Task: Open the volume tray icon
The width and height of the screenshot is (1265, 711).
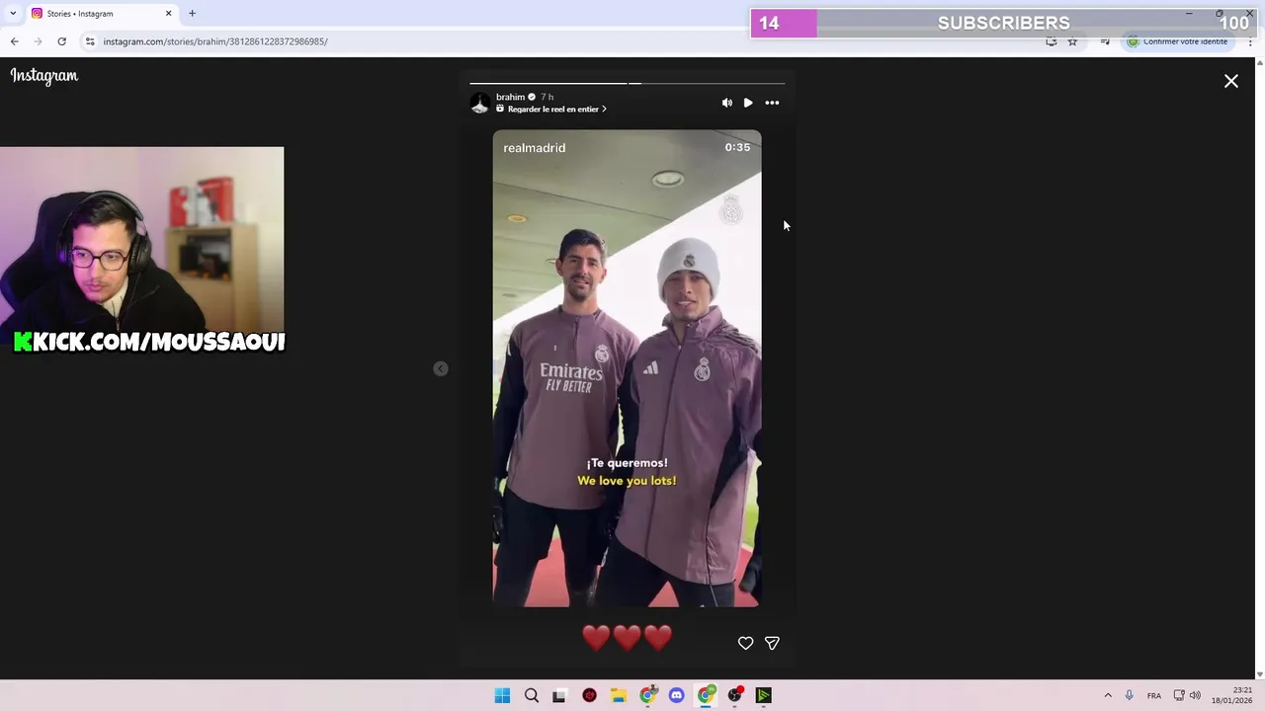Action: [1195, 695]
